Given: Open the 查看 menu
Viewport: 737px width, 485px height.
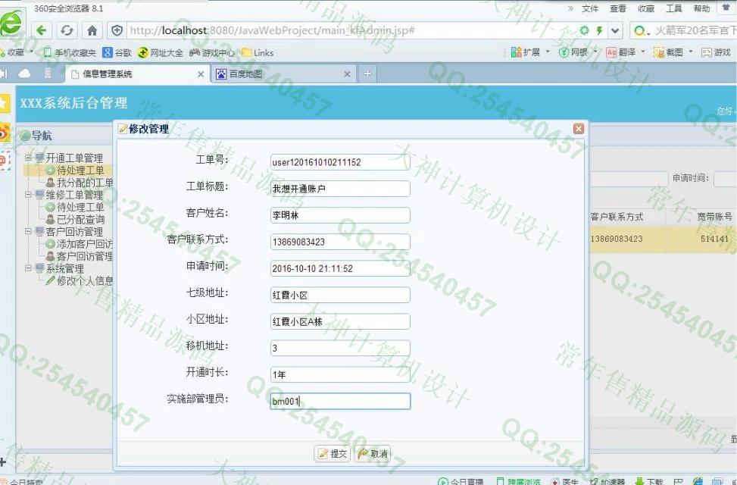Looking at the screenshot, I should click(x=617, y=8).
